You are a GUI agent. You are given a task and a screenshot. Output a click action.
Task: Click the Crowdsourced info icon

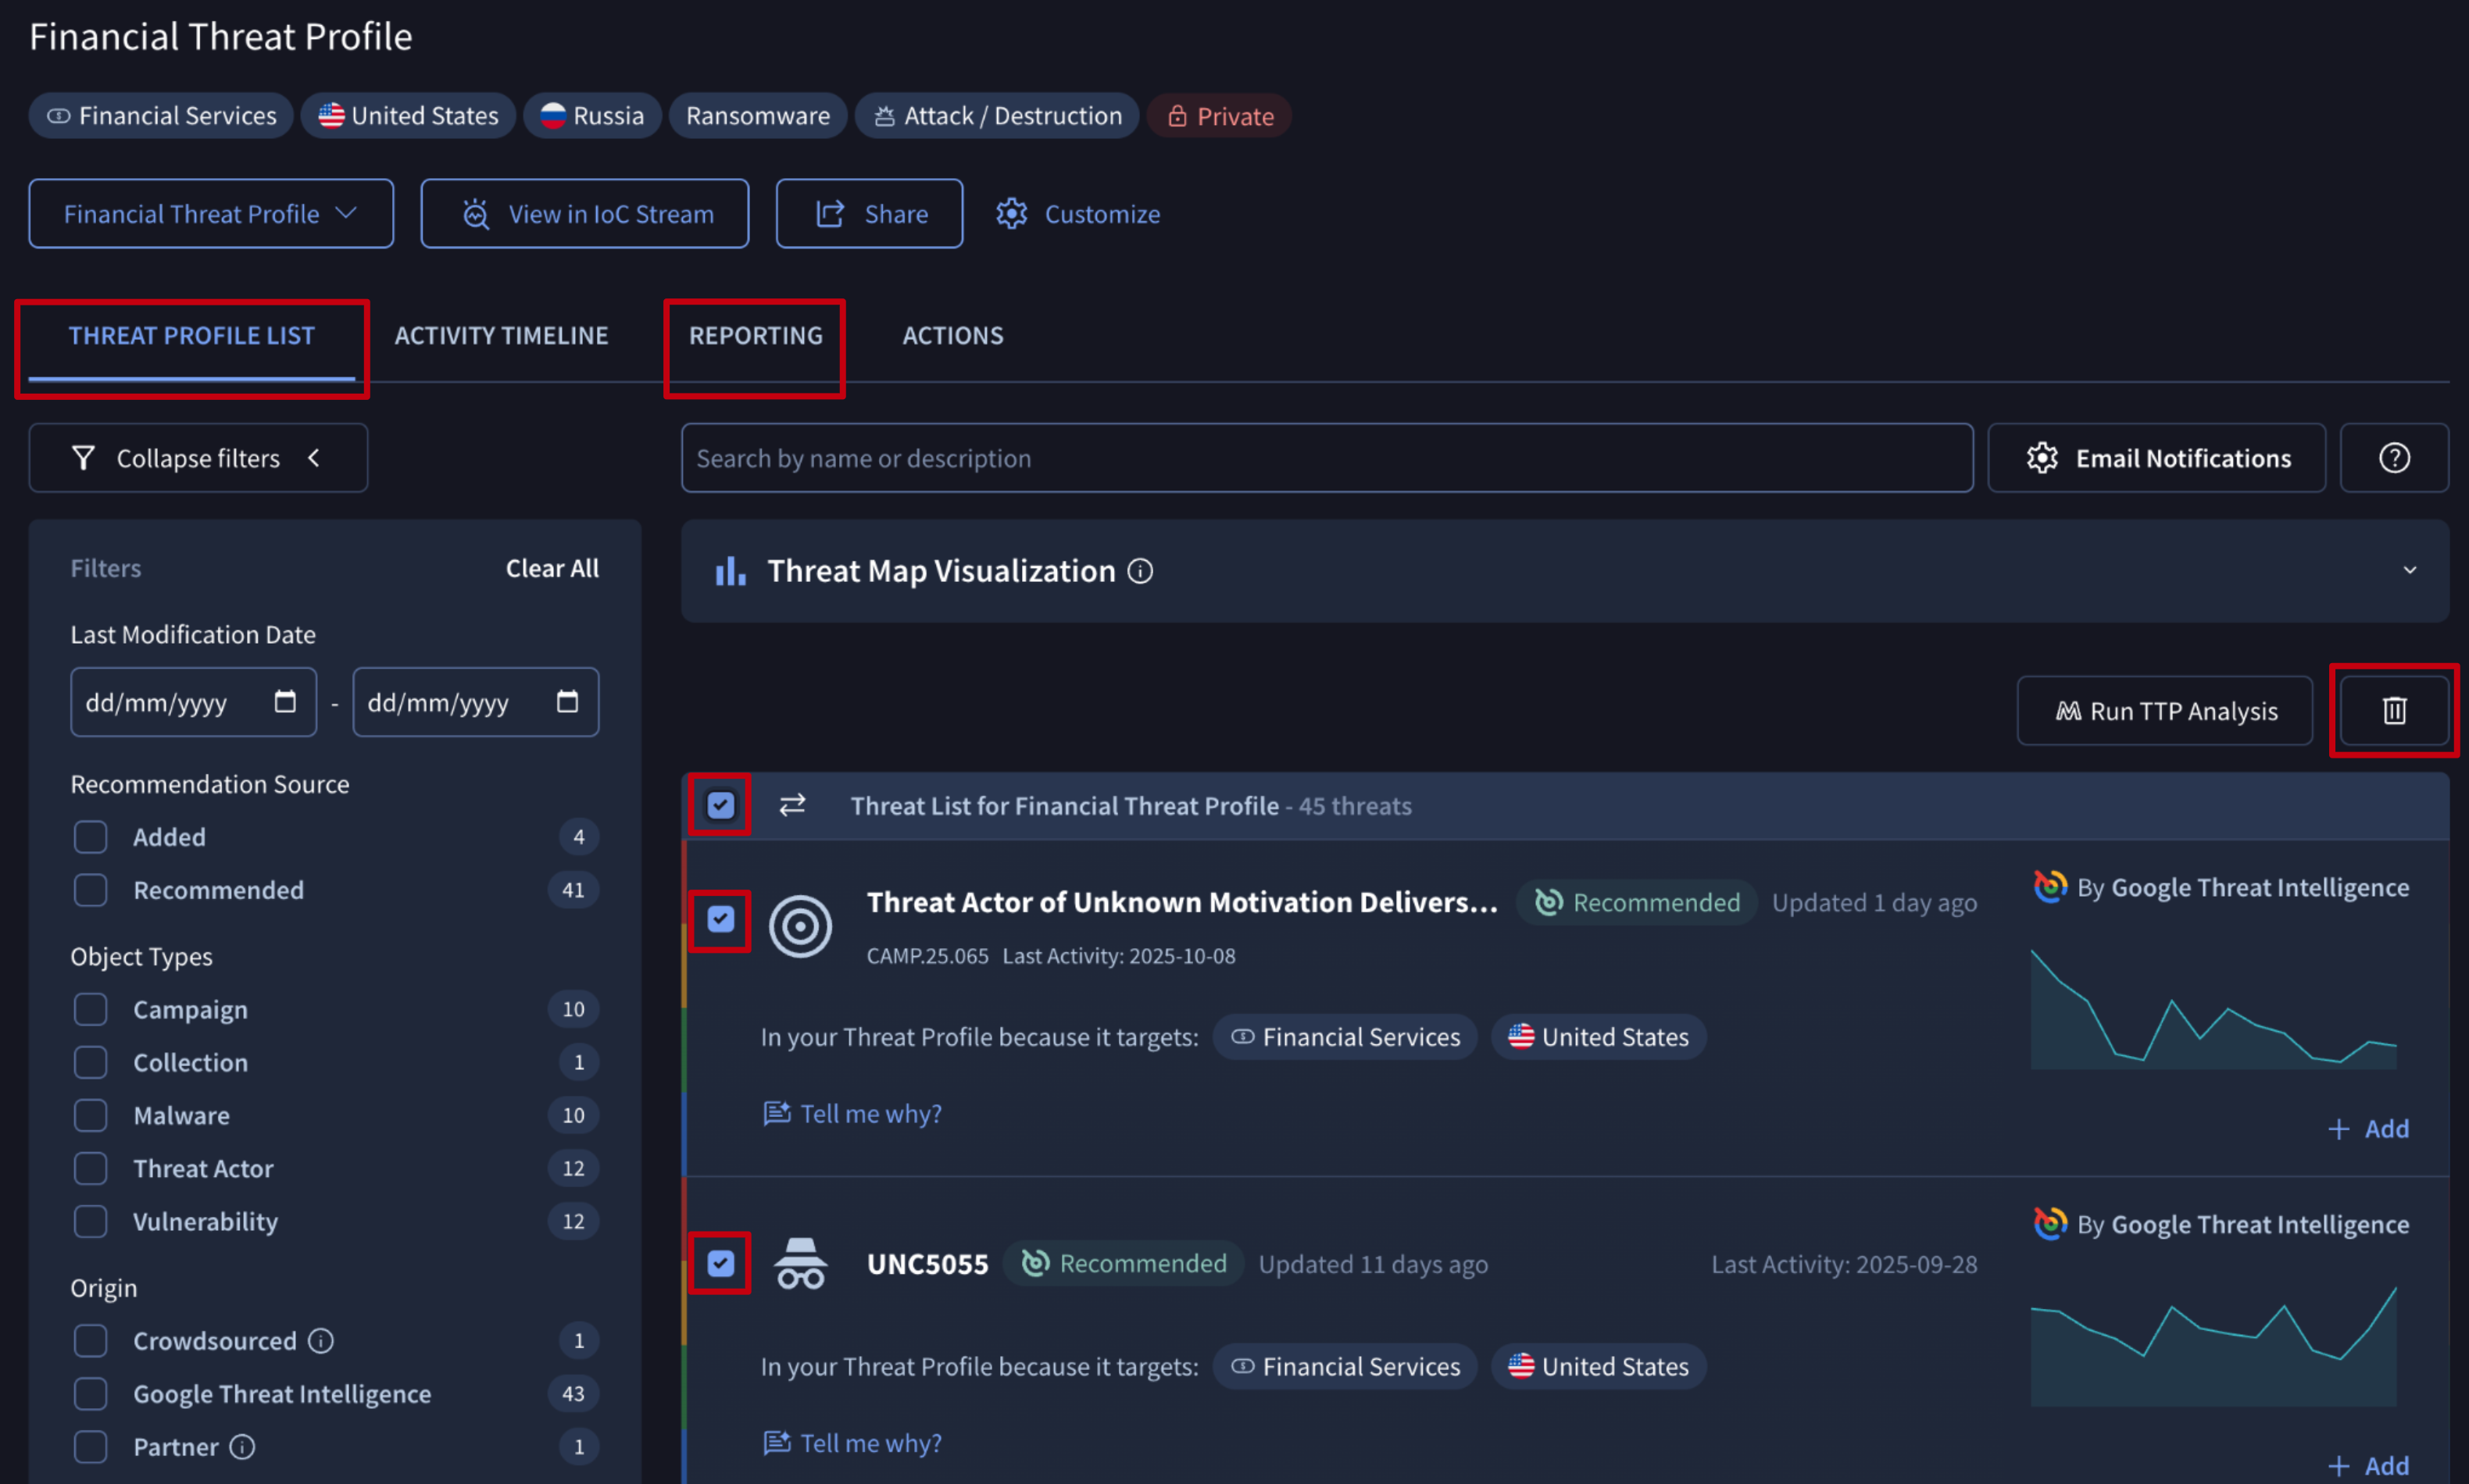320,1341
